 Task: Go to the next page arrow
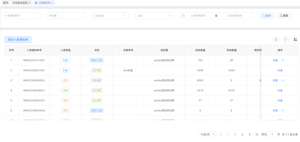point(250,134)
